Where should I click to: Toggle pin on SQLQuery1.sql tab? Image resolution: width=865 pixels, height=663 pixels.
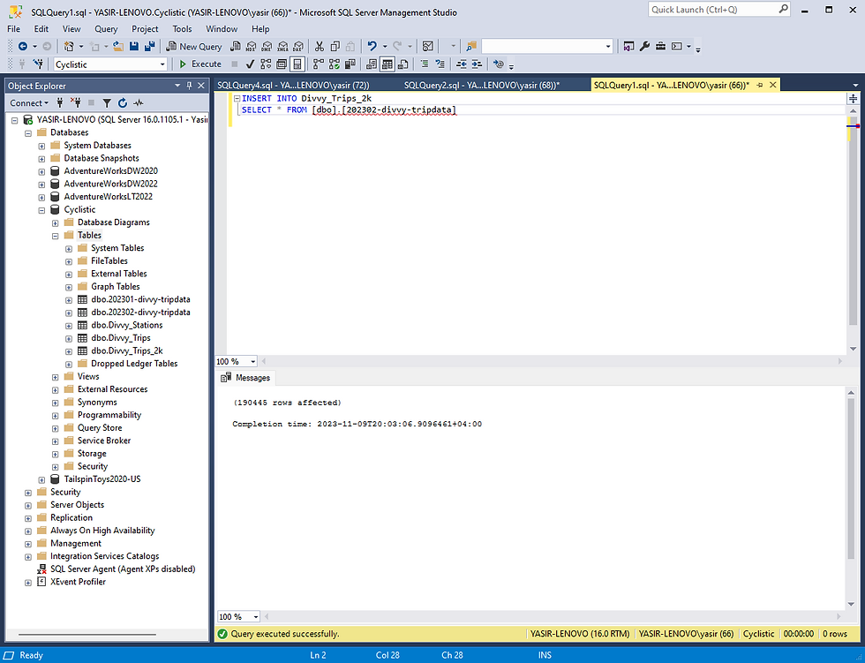coord(760,85)
